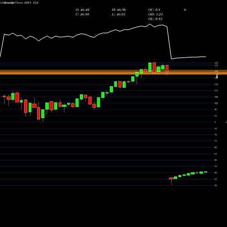This screenshot has height=227, width=227.
Task: Click the open price value O: 46.40
Action: pos(82,10)
